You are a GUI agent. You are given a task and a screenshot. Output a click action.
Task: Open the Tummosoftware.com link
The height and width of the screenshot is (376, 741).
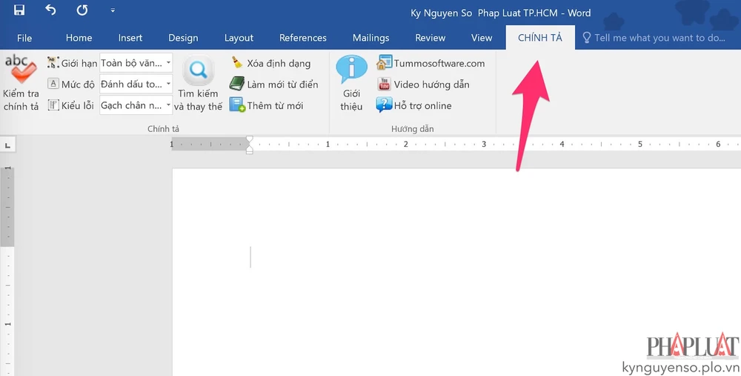(x=439, y=63)
